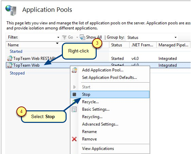Select the TopTeam Web RESTAPI pool row

coord(99,59)
